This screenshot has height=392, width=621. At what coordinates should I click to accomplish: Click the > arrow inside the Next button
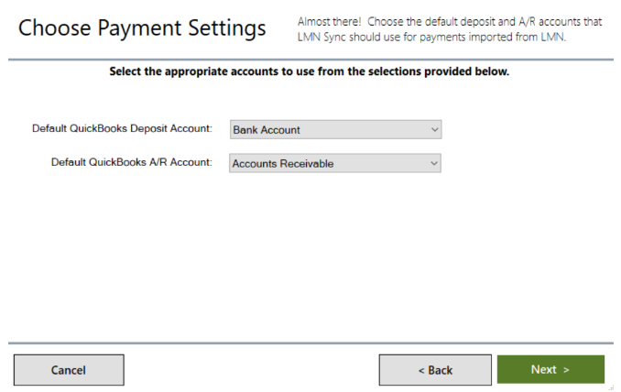(566, 370)
